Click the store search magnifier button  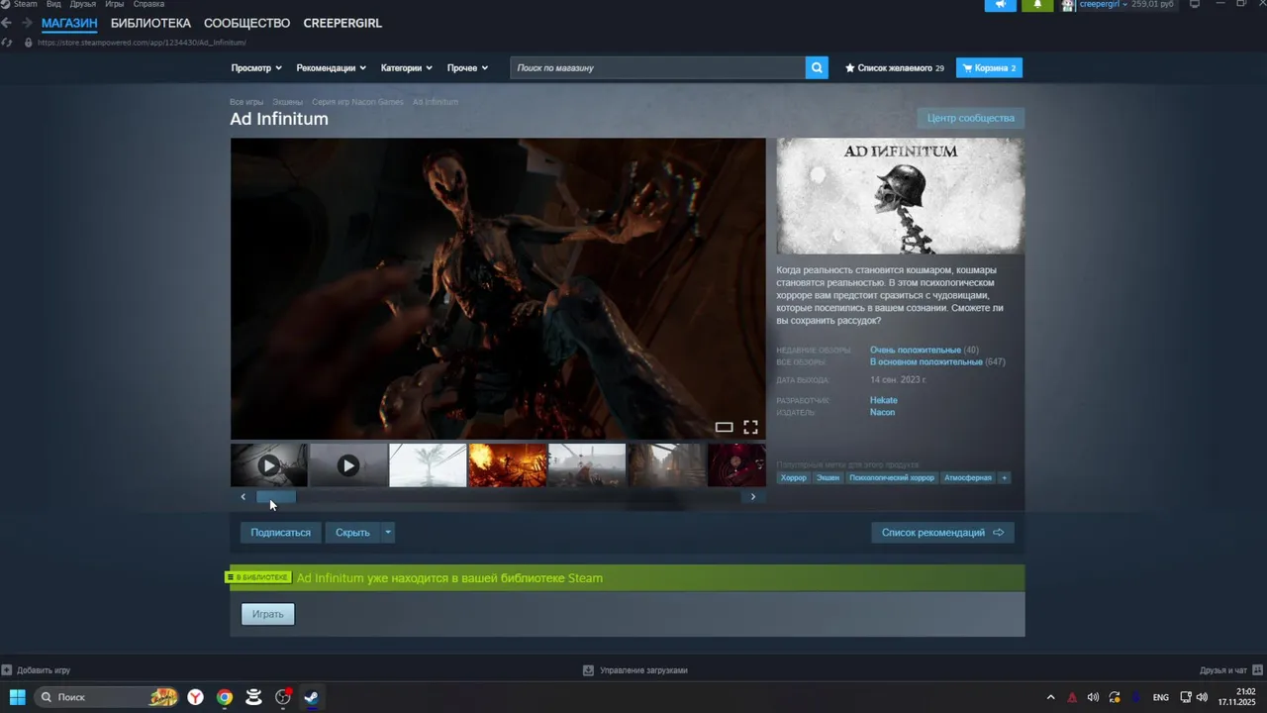[817, 68]
